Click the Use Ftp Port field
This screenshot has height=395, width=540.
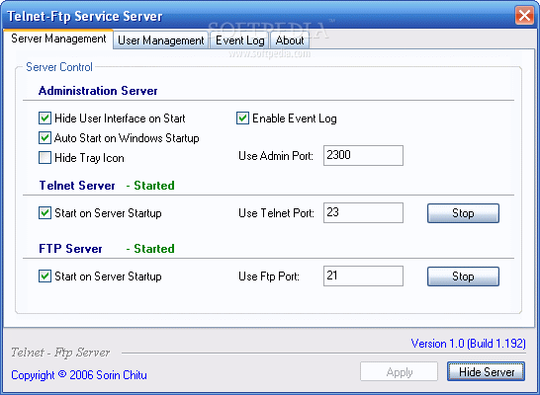[363, 276]
